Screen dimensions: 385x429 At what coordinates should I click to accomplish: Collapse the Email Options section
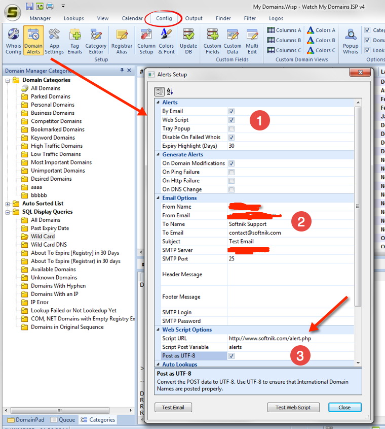(158, 198)
